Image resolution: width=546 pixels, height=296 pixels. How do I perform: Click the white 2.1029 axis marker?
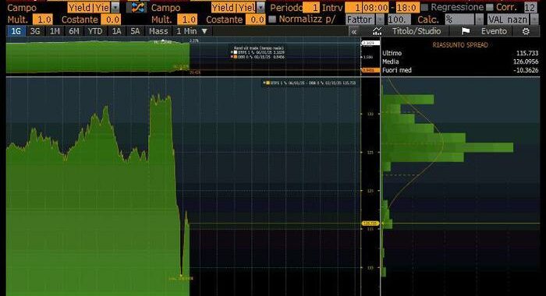(370, 43)
